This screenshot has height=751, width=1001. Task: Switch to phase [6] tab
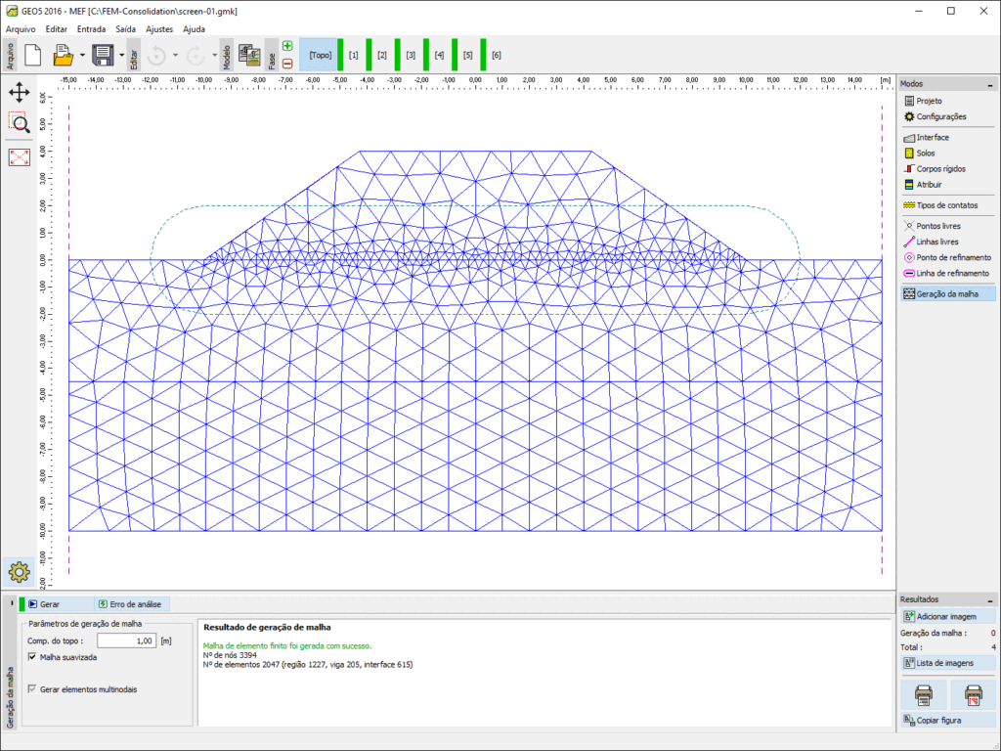[x=497, y=55]
